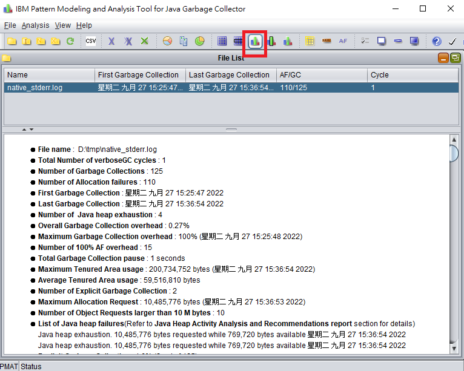Click the Average Tenured Area usage line
Image resolution: width=464 pixels, height=371 pixels.
(119, 280)
